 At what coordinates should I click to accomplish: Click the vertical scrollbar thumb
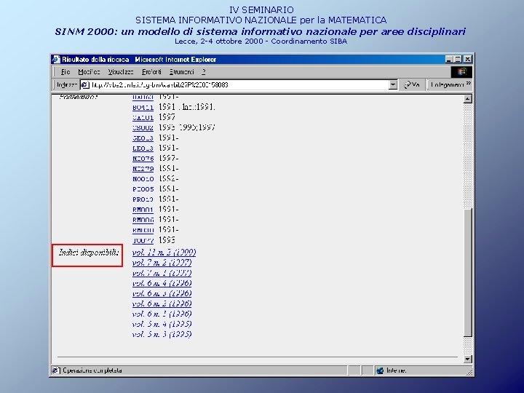click(468, 272)
